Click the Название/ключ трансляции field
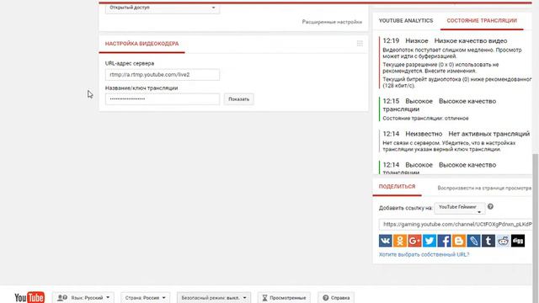The height and width of the screenshot is (303, 539). point(163,99)
